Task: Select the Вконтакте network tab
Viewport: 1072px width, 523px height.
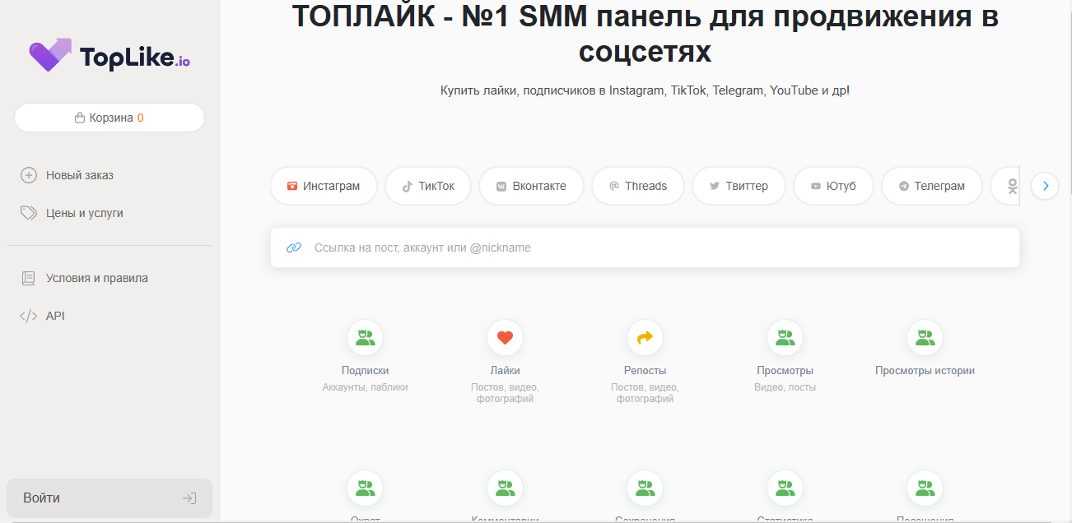Action: tap(531, 186)
